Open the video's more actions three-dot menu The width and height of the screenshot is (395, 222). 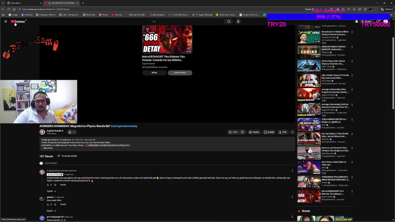pyautogui.click(x=292, y=132)
